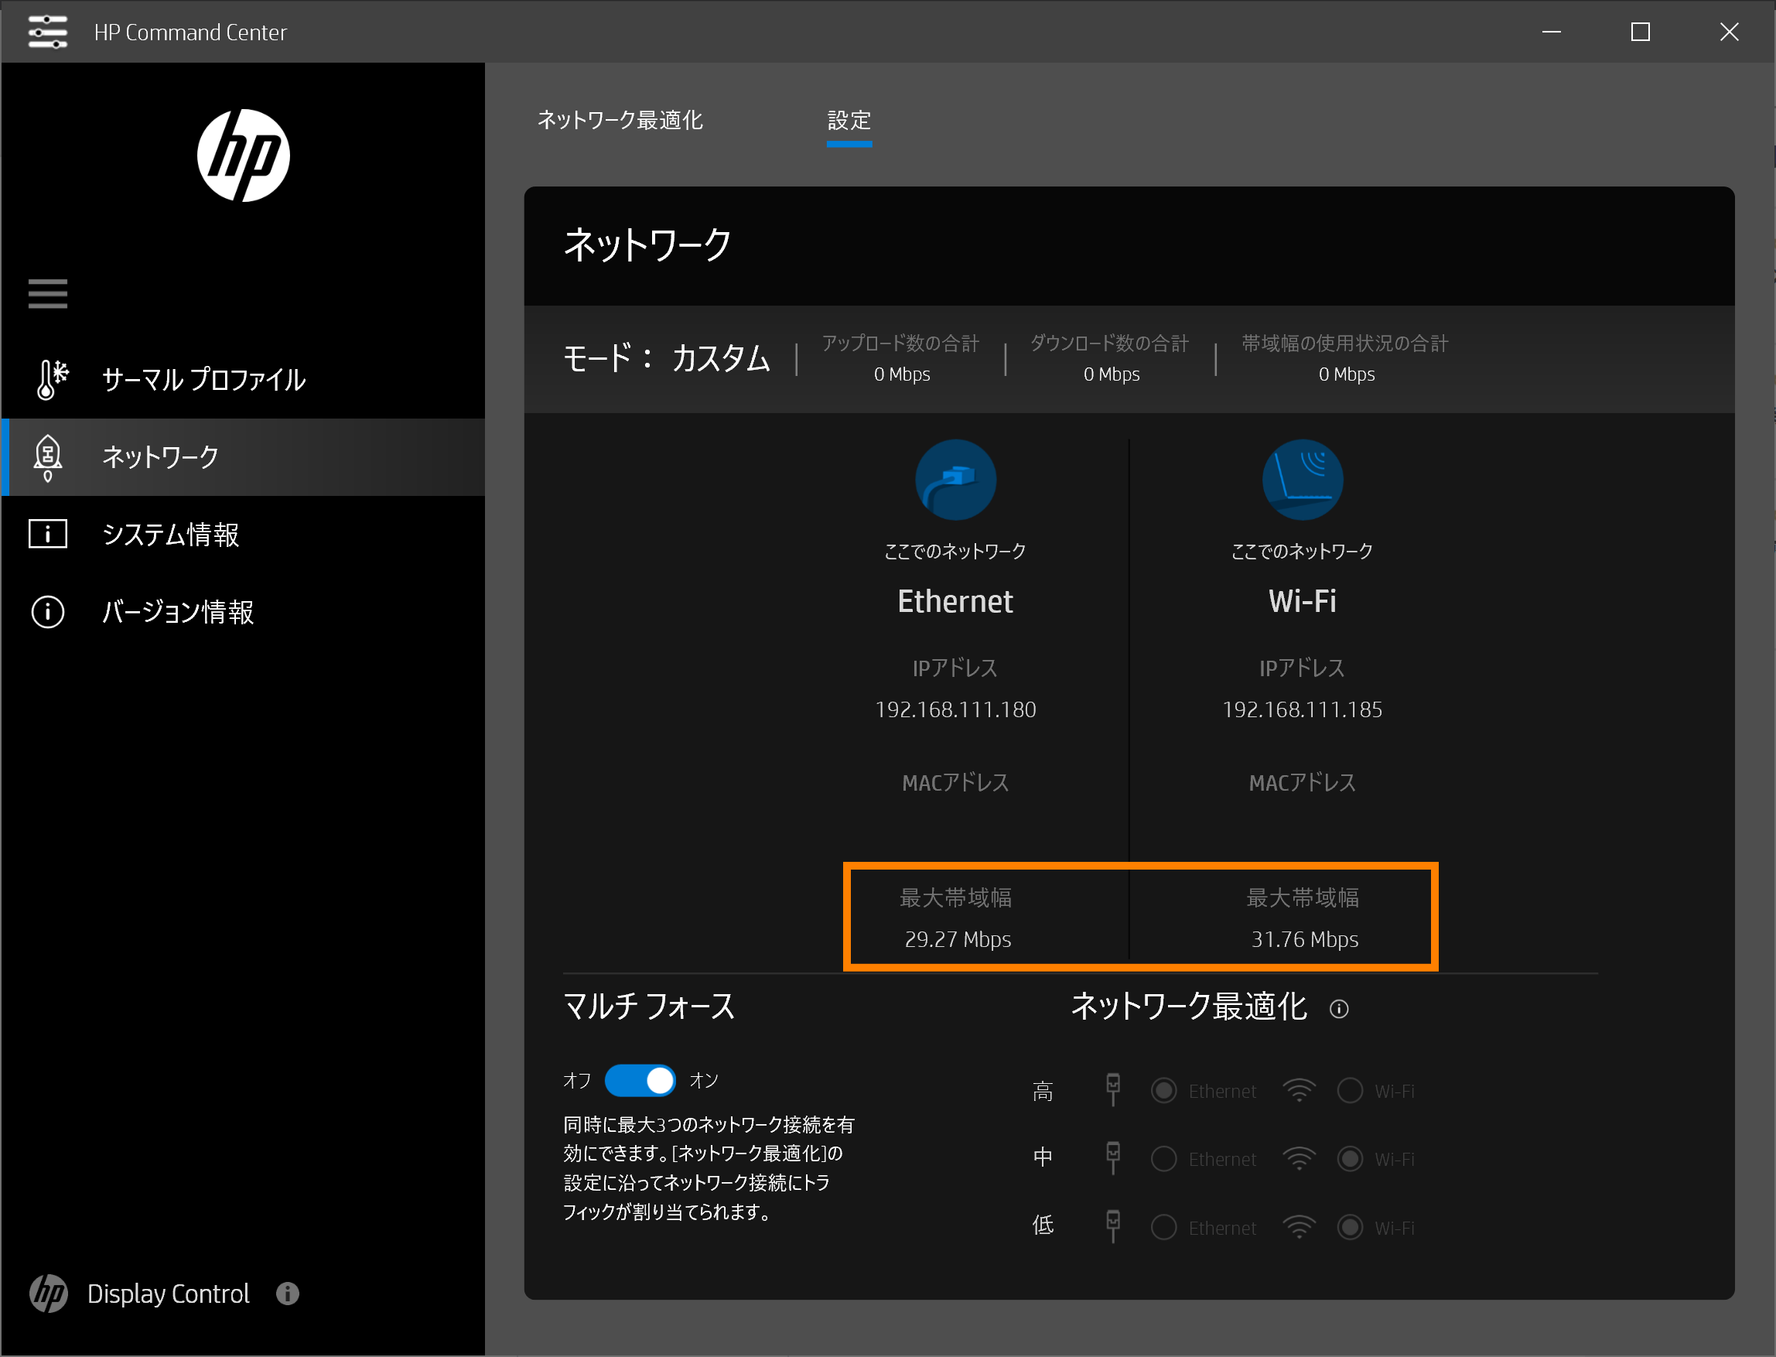Open Display Control at sidebar bottom

pyautogui.click(x=168, y=1294)
